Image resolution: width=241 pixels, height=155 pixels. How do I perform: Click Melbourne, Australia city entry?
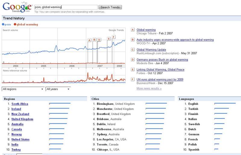click(110, 129)
